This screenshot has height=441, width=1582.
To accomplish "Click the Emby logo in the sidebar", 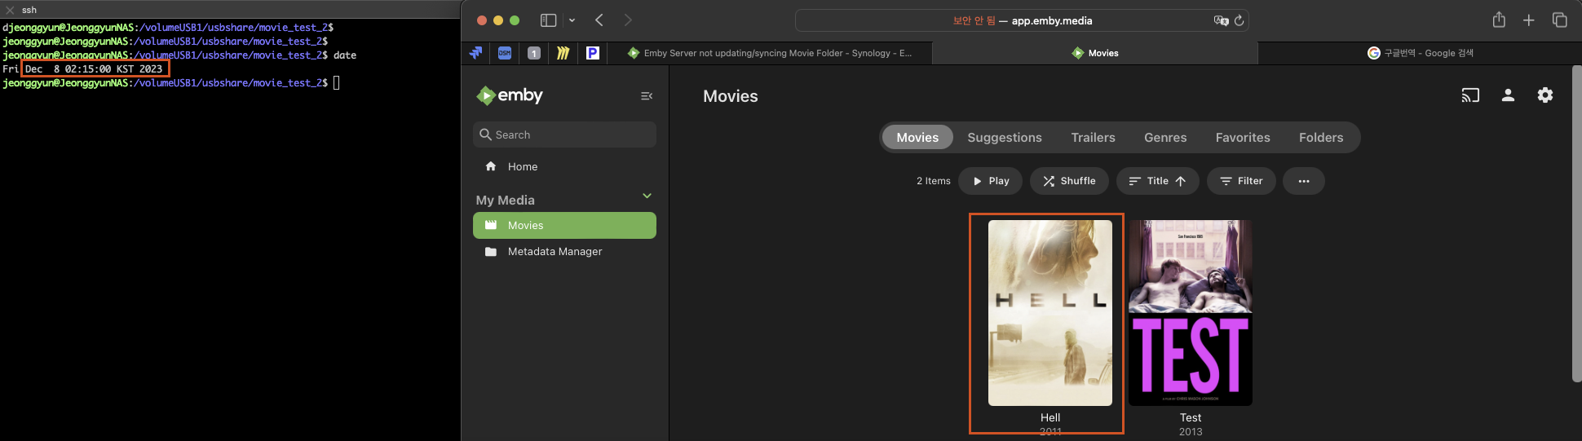I will [510, 95].
